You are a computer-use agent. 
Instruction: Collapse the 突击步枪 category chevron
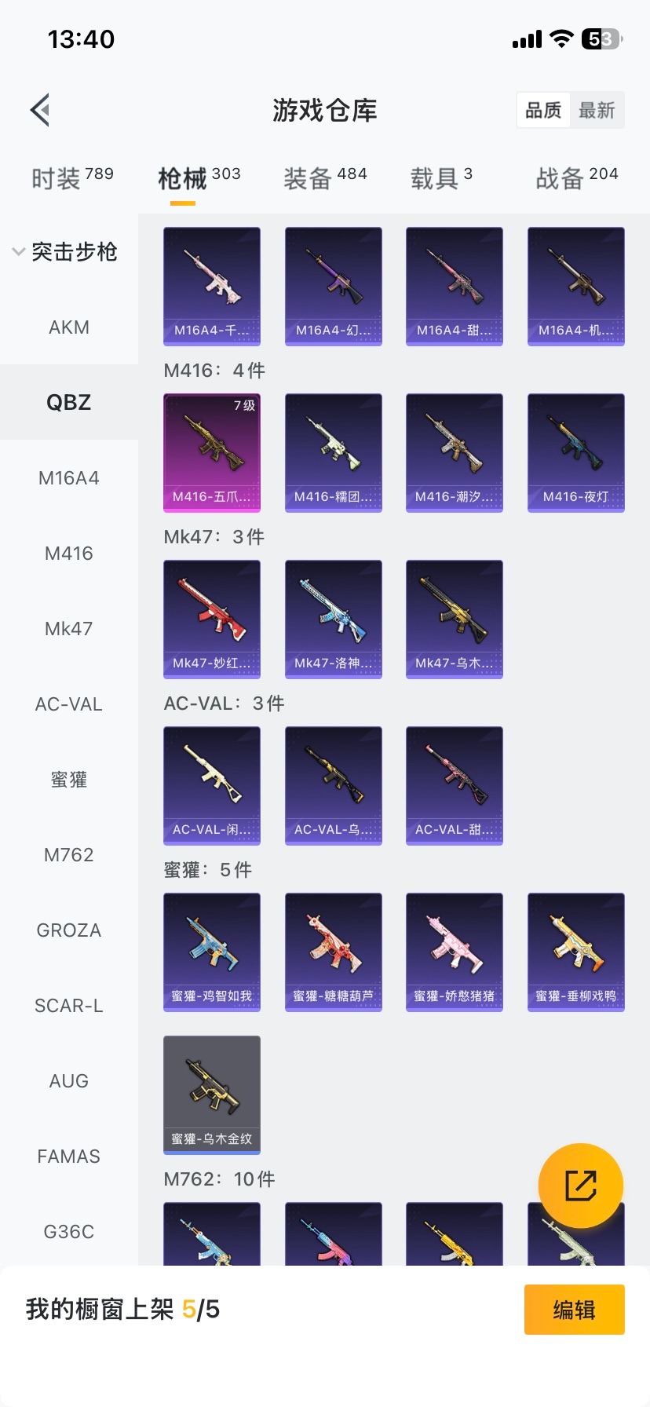click(x=18, y=252)
